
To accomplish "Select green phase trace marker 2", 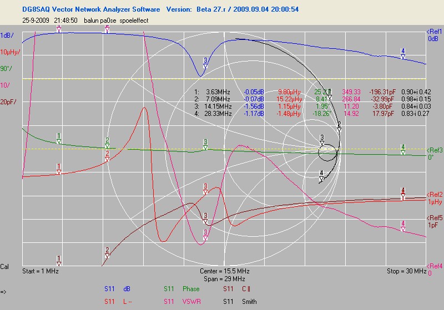I will pyautogui.click(x=107, y=143).
